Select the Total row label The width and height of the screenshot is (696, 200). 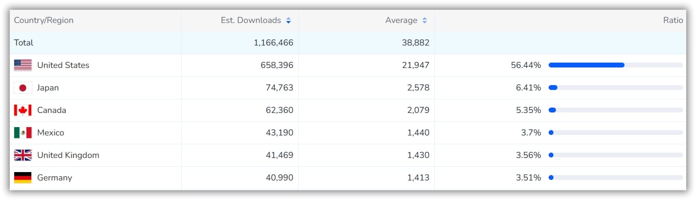(24, 43)
